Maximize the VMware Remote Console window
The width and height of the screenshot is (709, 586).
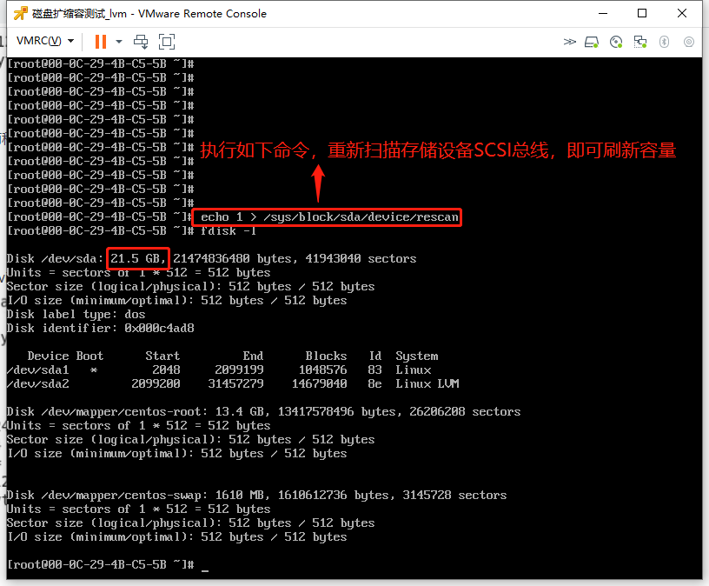click(642, 14)
